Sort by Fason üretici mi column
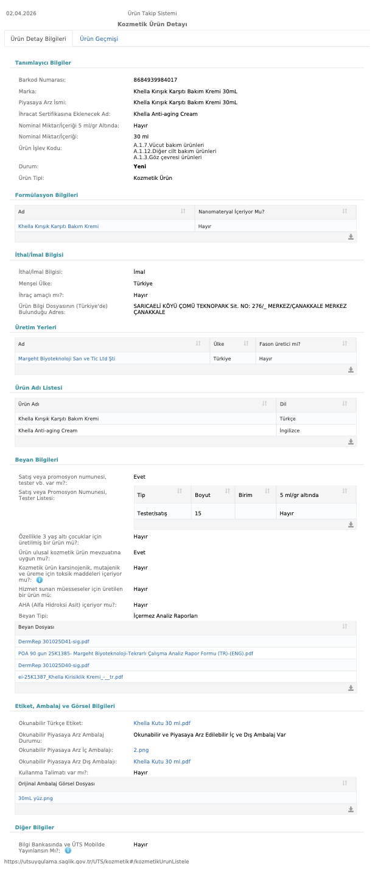378x872 pixels. click(x=345, y=344)
